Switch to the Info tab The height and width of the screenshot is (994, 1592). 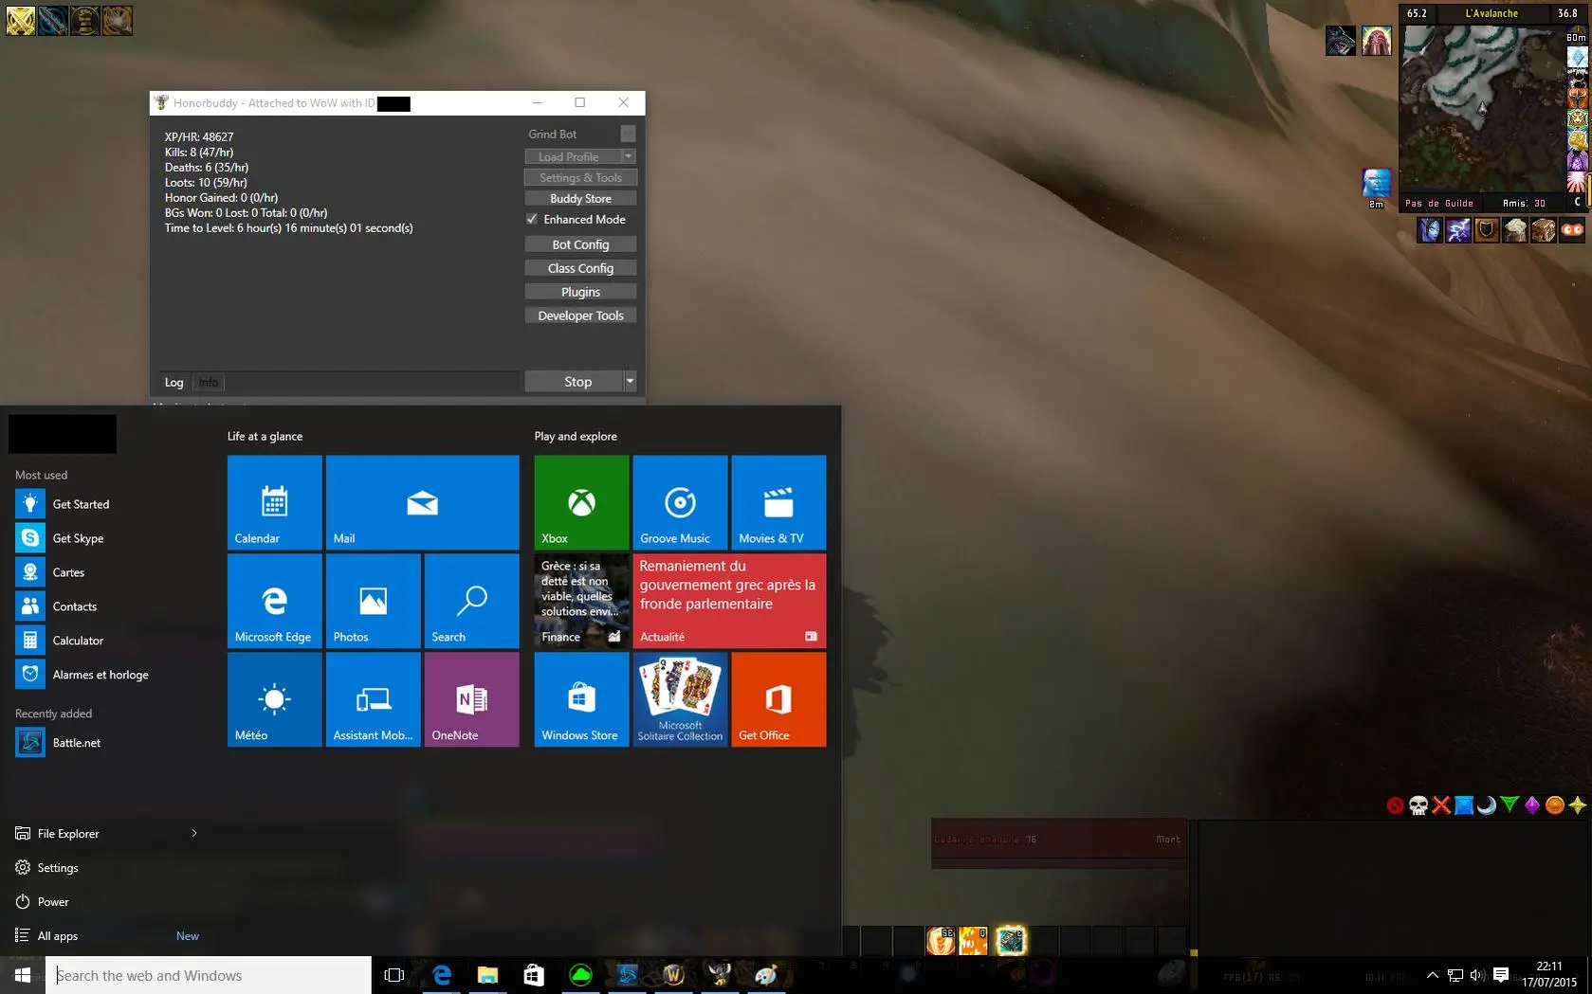pos(209,382)
